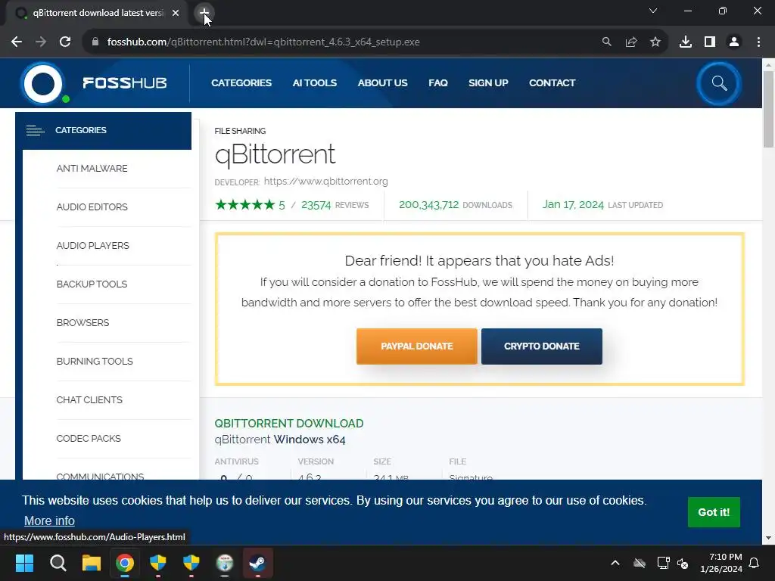775x581 pixels.
Task: Select AUDIO PLAYERS category
Action: (92, 246)
